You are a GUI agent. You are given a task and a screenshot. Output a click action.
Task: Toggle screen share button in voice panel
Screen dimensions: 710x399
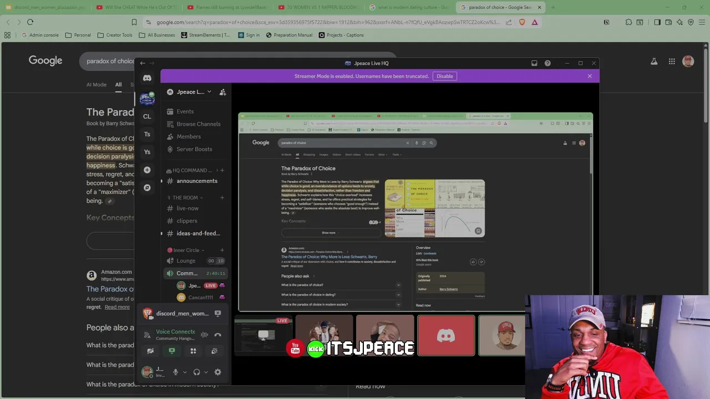171,351
